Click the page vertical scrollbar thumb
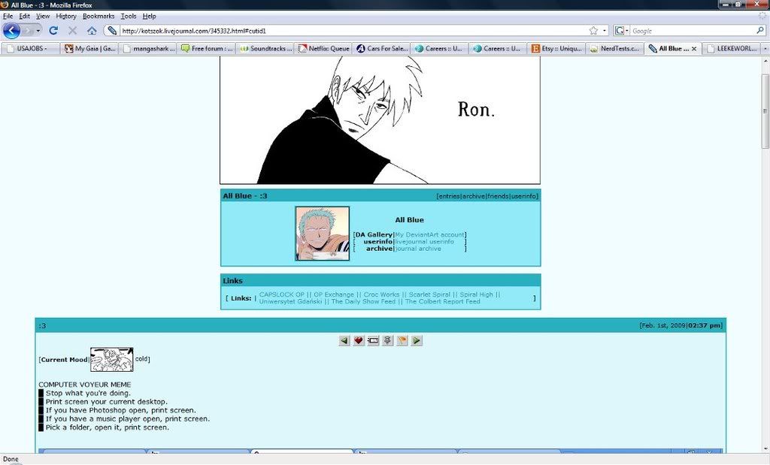Viewport: 770px width, 465px height. click(x=765, y=111)
